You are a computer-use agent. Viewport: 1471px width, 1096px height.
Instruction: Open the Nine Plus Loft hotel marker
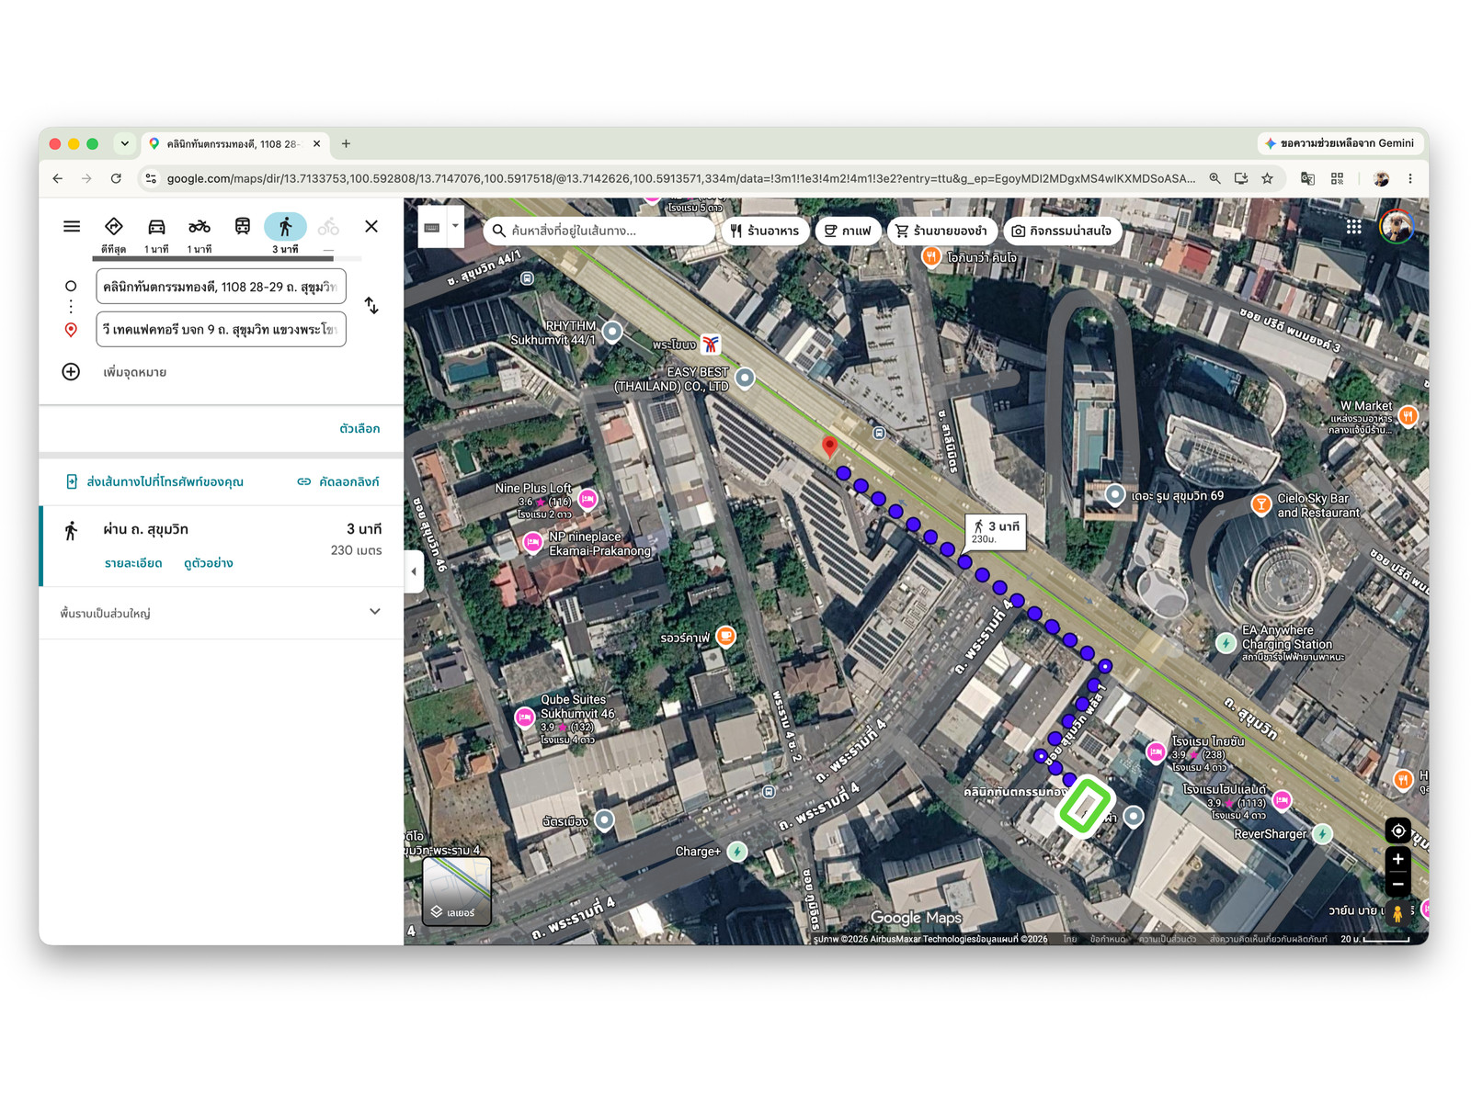588,499
